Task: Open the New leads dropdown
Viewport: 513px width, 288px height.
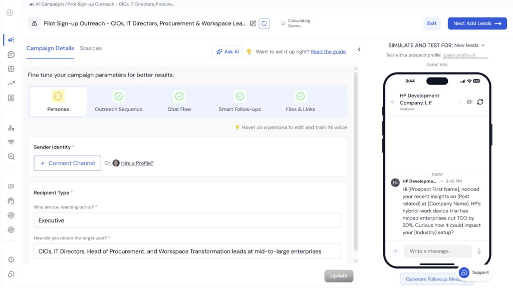Action: 469,45
